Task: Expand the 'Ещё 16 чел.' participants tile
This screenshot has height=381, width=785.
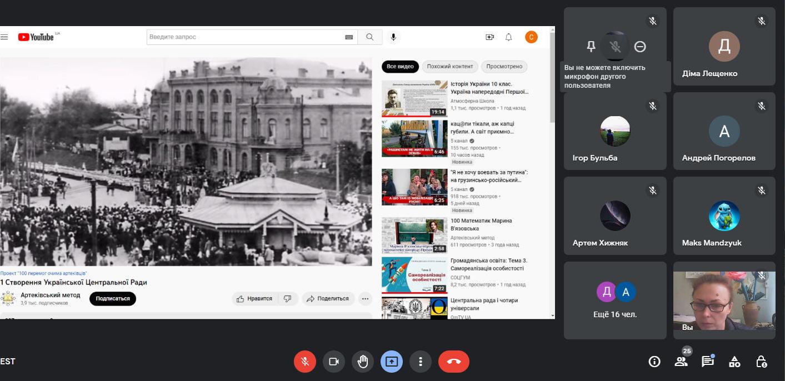Action: tap(615, 300)
